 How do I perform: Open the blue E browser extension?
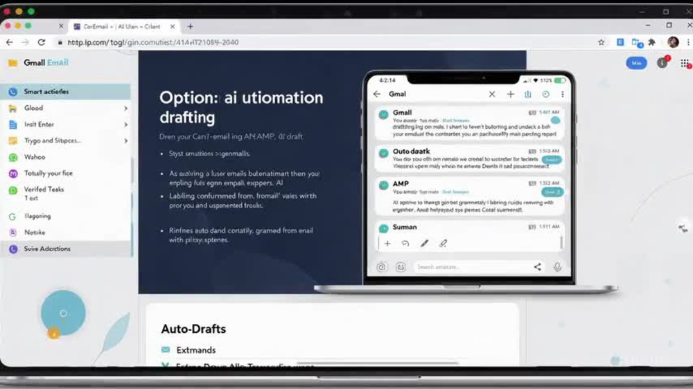click(620, 42)
